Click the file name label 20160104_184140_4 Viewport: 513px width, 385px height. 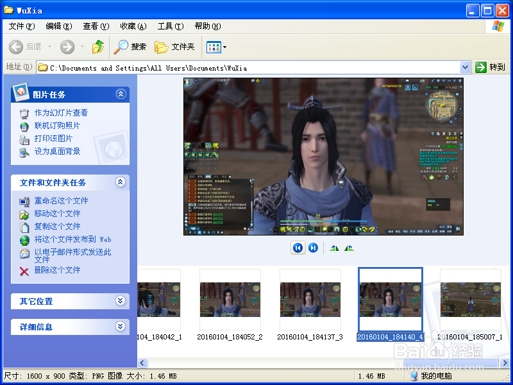pos(391,337)
